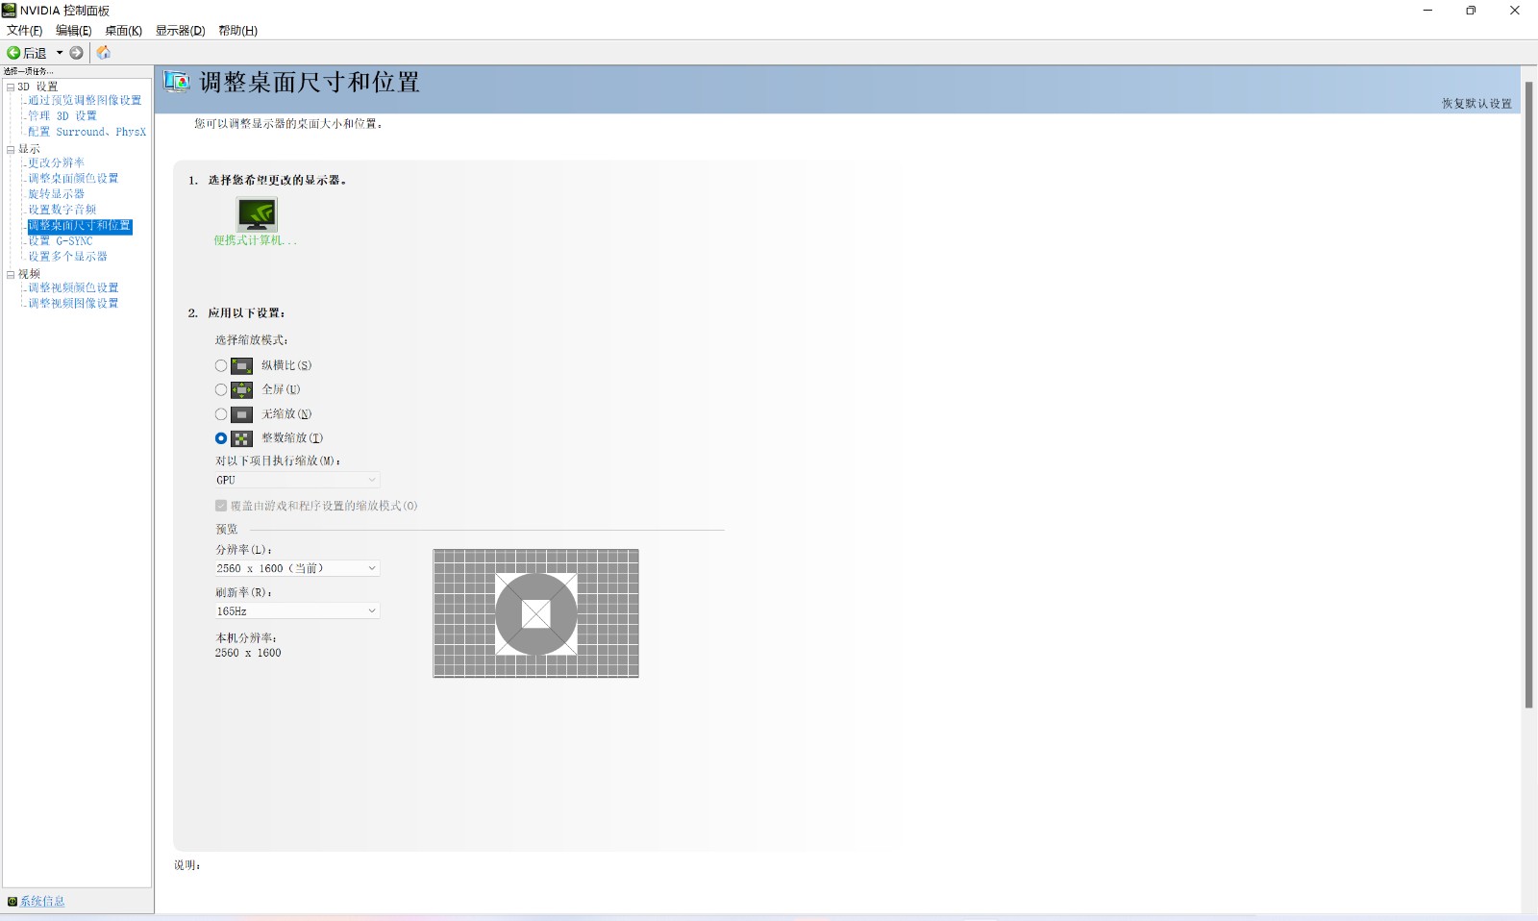
Task: Collapse the 3D 设置 tree node
Action: click(x=11, y=87)
